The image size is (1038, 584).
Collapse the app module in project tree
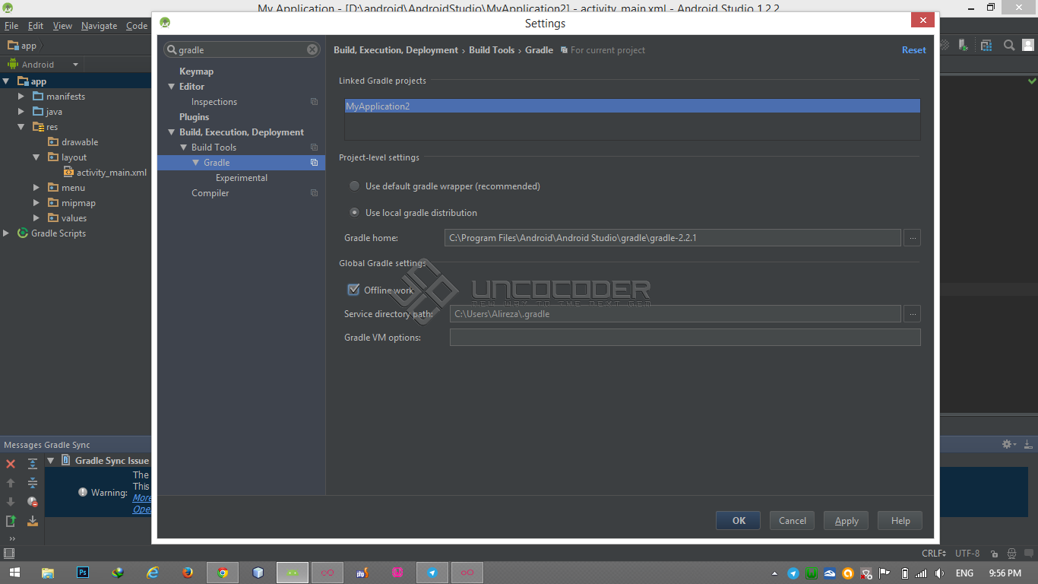pyautogui.click(x=6, y=81)
